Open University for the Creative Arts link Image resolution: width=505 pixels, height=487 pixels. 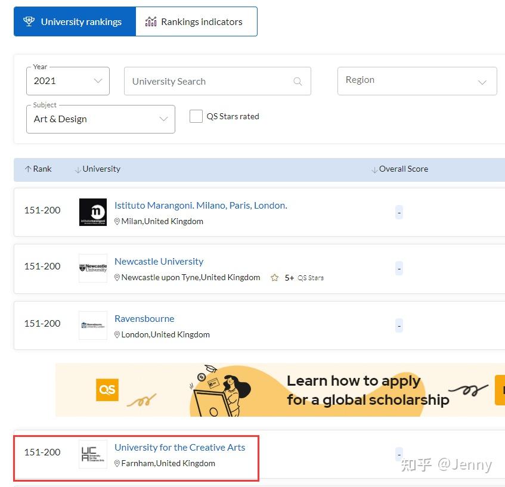point(179,448)
